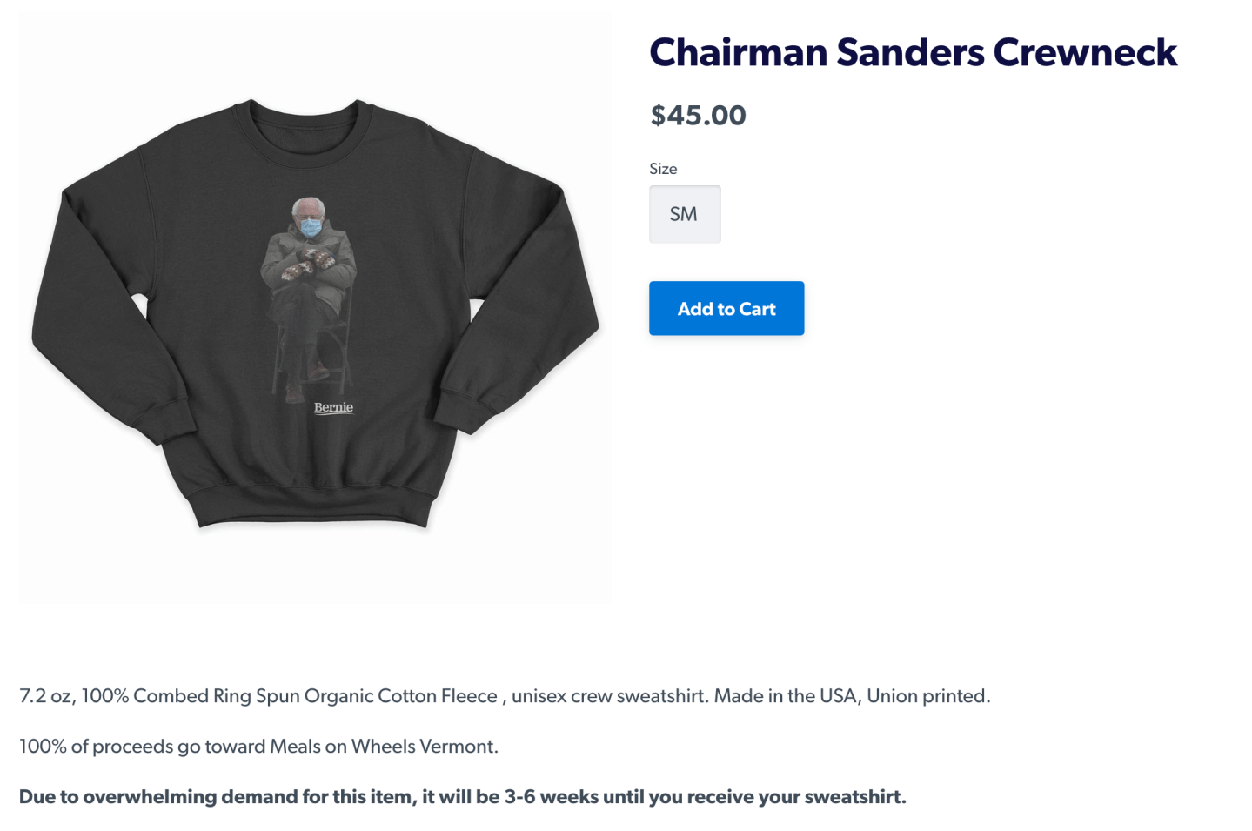Click the Chairman Sanders Crewneck title
1252x831 pixels.
(x=913, y=52)
